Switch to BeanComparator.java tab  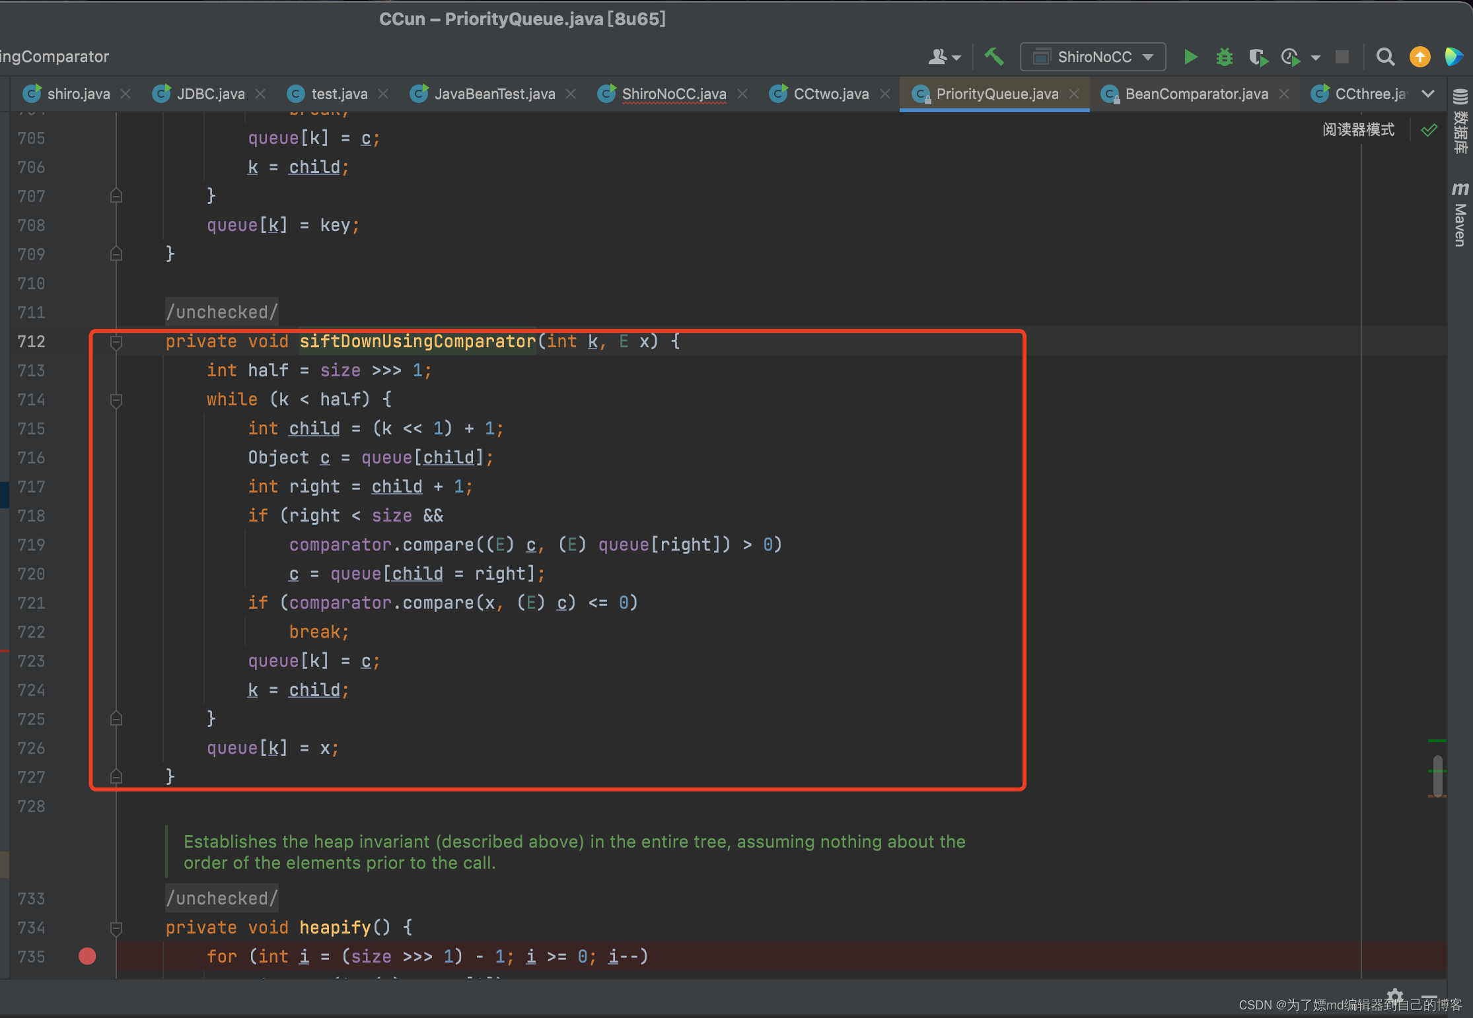1185,94
